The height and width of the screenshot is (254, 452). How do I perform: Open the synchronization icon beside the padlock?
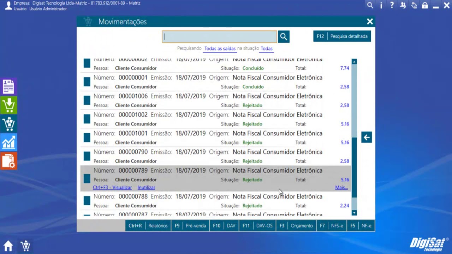click(414, 5)
